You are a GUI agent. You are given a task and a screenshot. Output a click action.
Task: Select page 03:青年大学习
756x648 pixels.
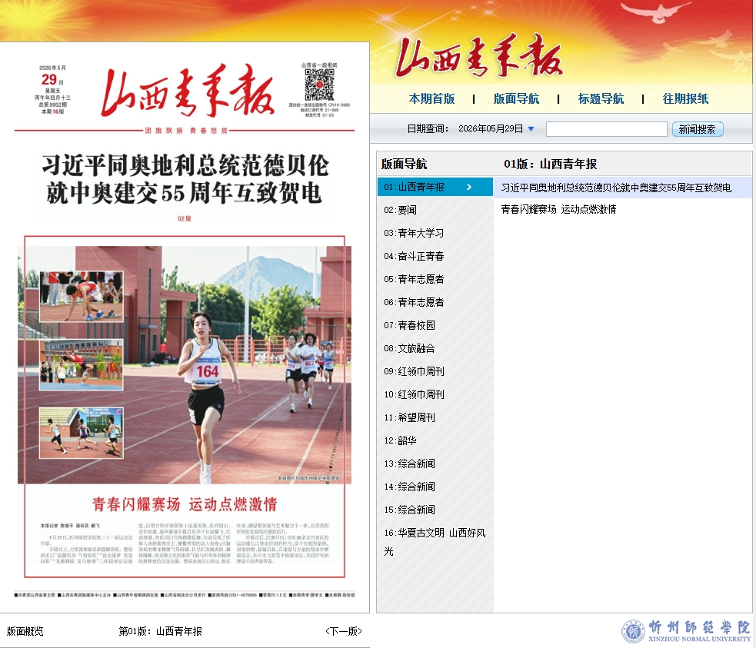414,233
